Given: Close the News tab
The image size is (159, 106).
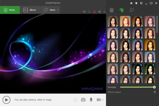Looking at the screenshot, I should point(58,10).
